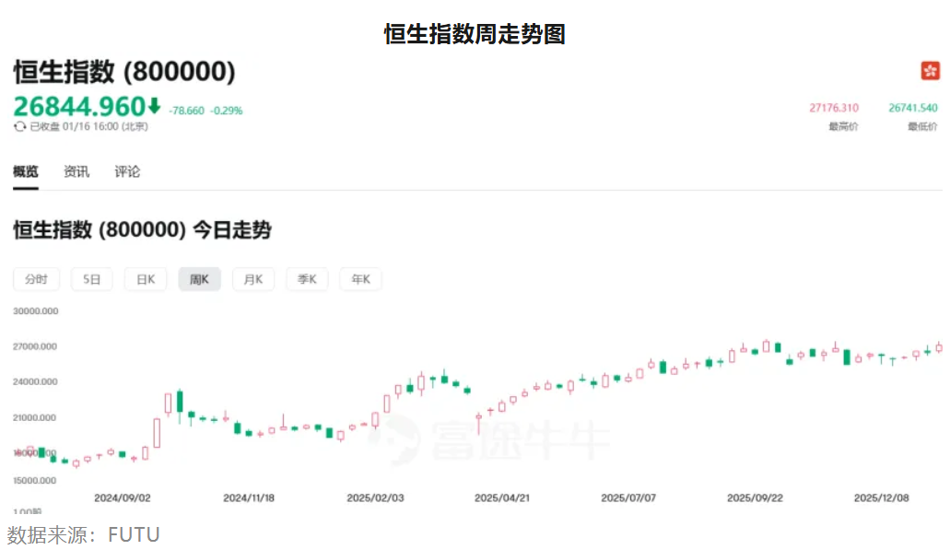Select the 周K period button
Screen dimensions: 950x550
199,279
